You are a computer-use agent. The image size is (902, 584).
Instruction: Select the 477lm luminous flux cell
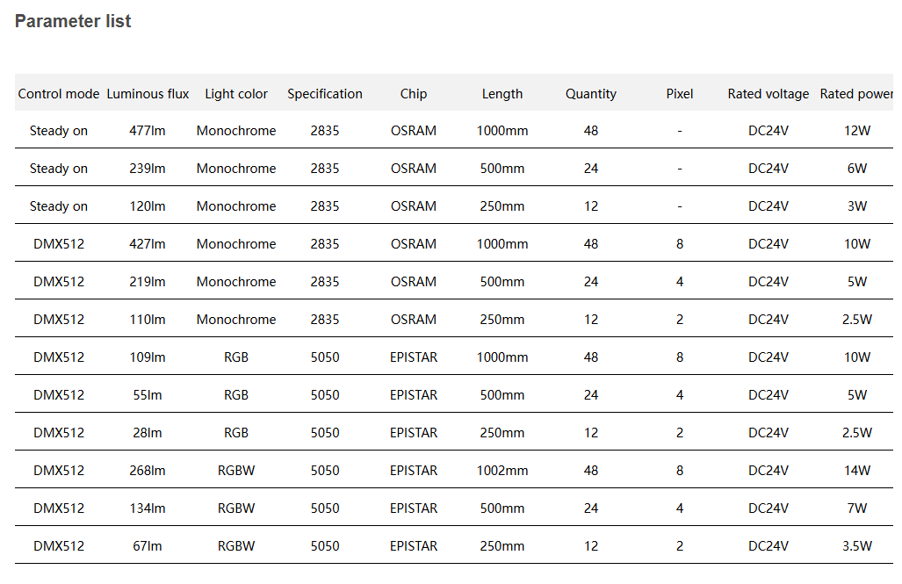coord(148,131)
